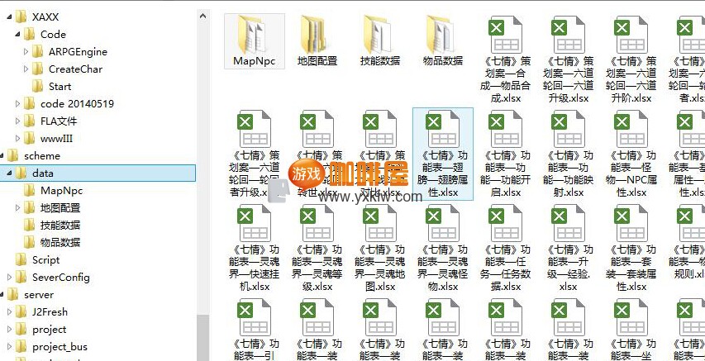Select the 翅膀—翅膀属性.xlsx file
Image resolution: width=705 pixels, height=361 pixels.
442,153
